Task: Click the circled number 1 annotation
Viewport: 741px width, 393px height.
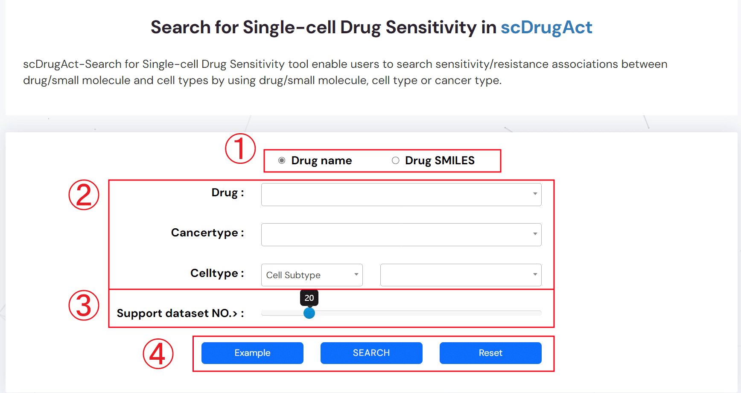Action: click(240, 148)
